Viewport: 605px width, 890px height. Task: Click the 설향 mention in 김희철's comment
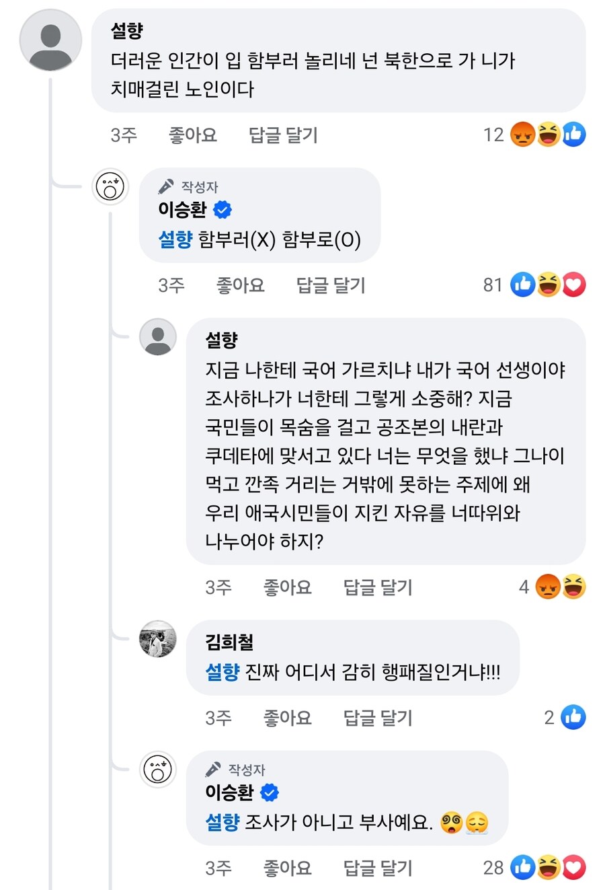[222, 673]
